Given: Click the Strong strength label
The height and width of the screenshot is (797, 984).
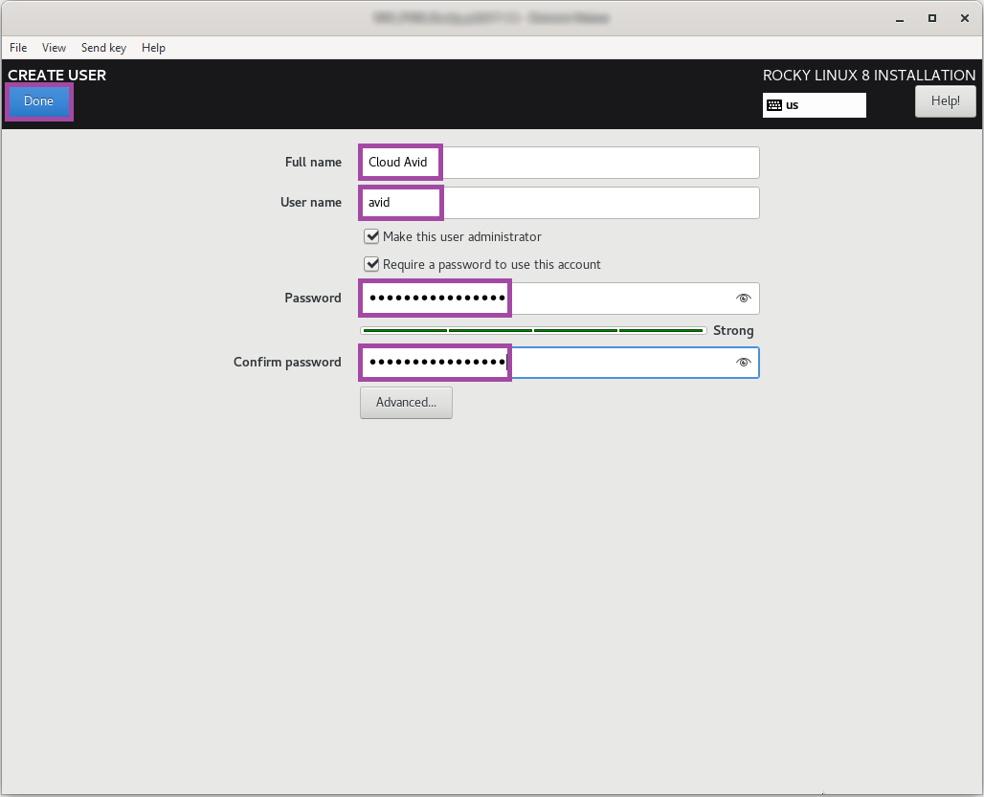Looking at the screenshot, I should (733, 330).
